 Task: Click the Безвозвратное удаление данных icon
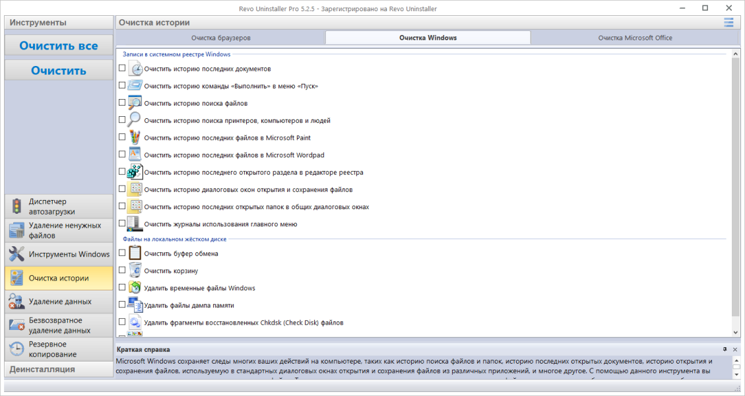point(16,325)
